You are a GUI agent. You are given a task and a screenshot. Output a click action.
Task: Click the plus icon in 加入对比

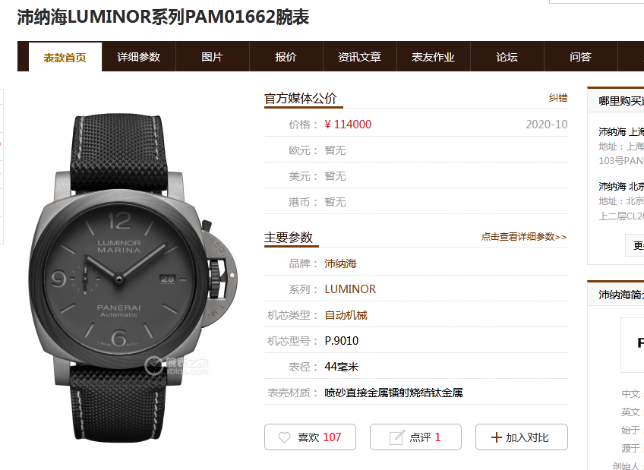click(496, 437)
